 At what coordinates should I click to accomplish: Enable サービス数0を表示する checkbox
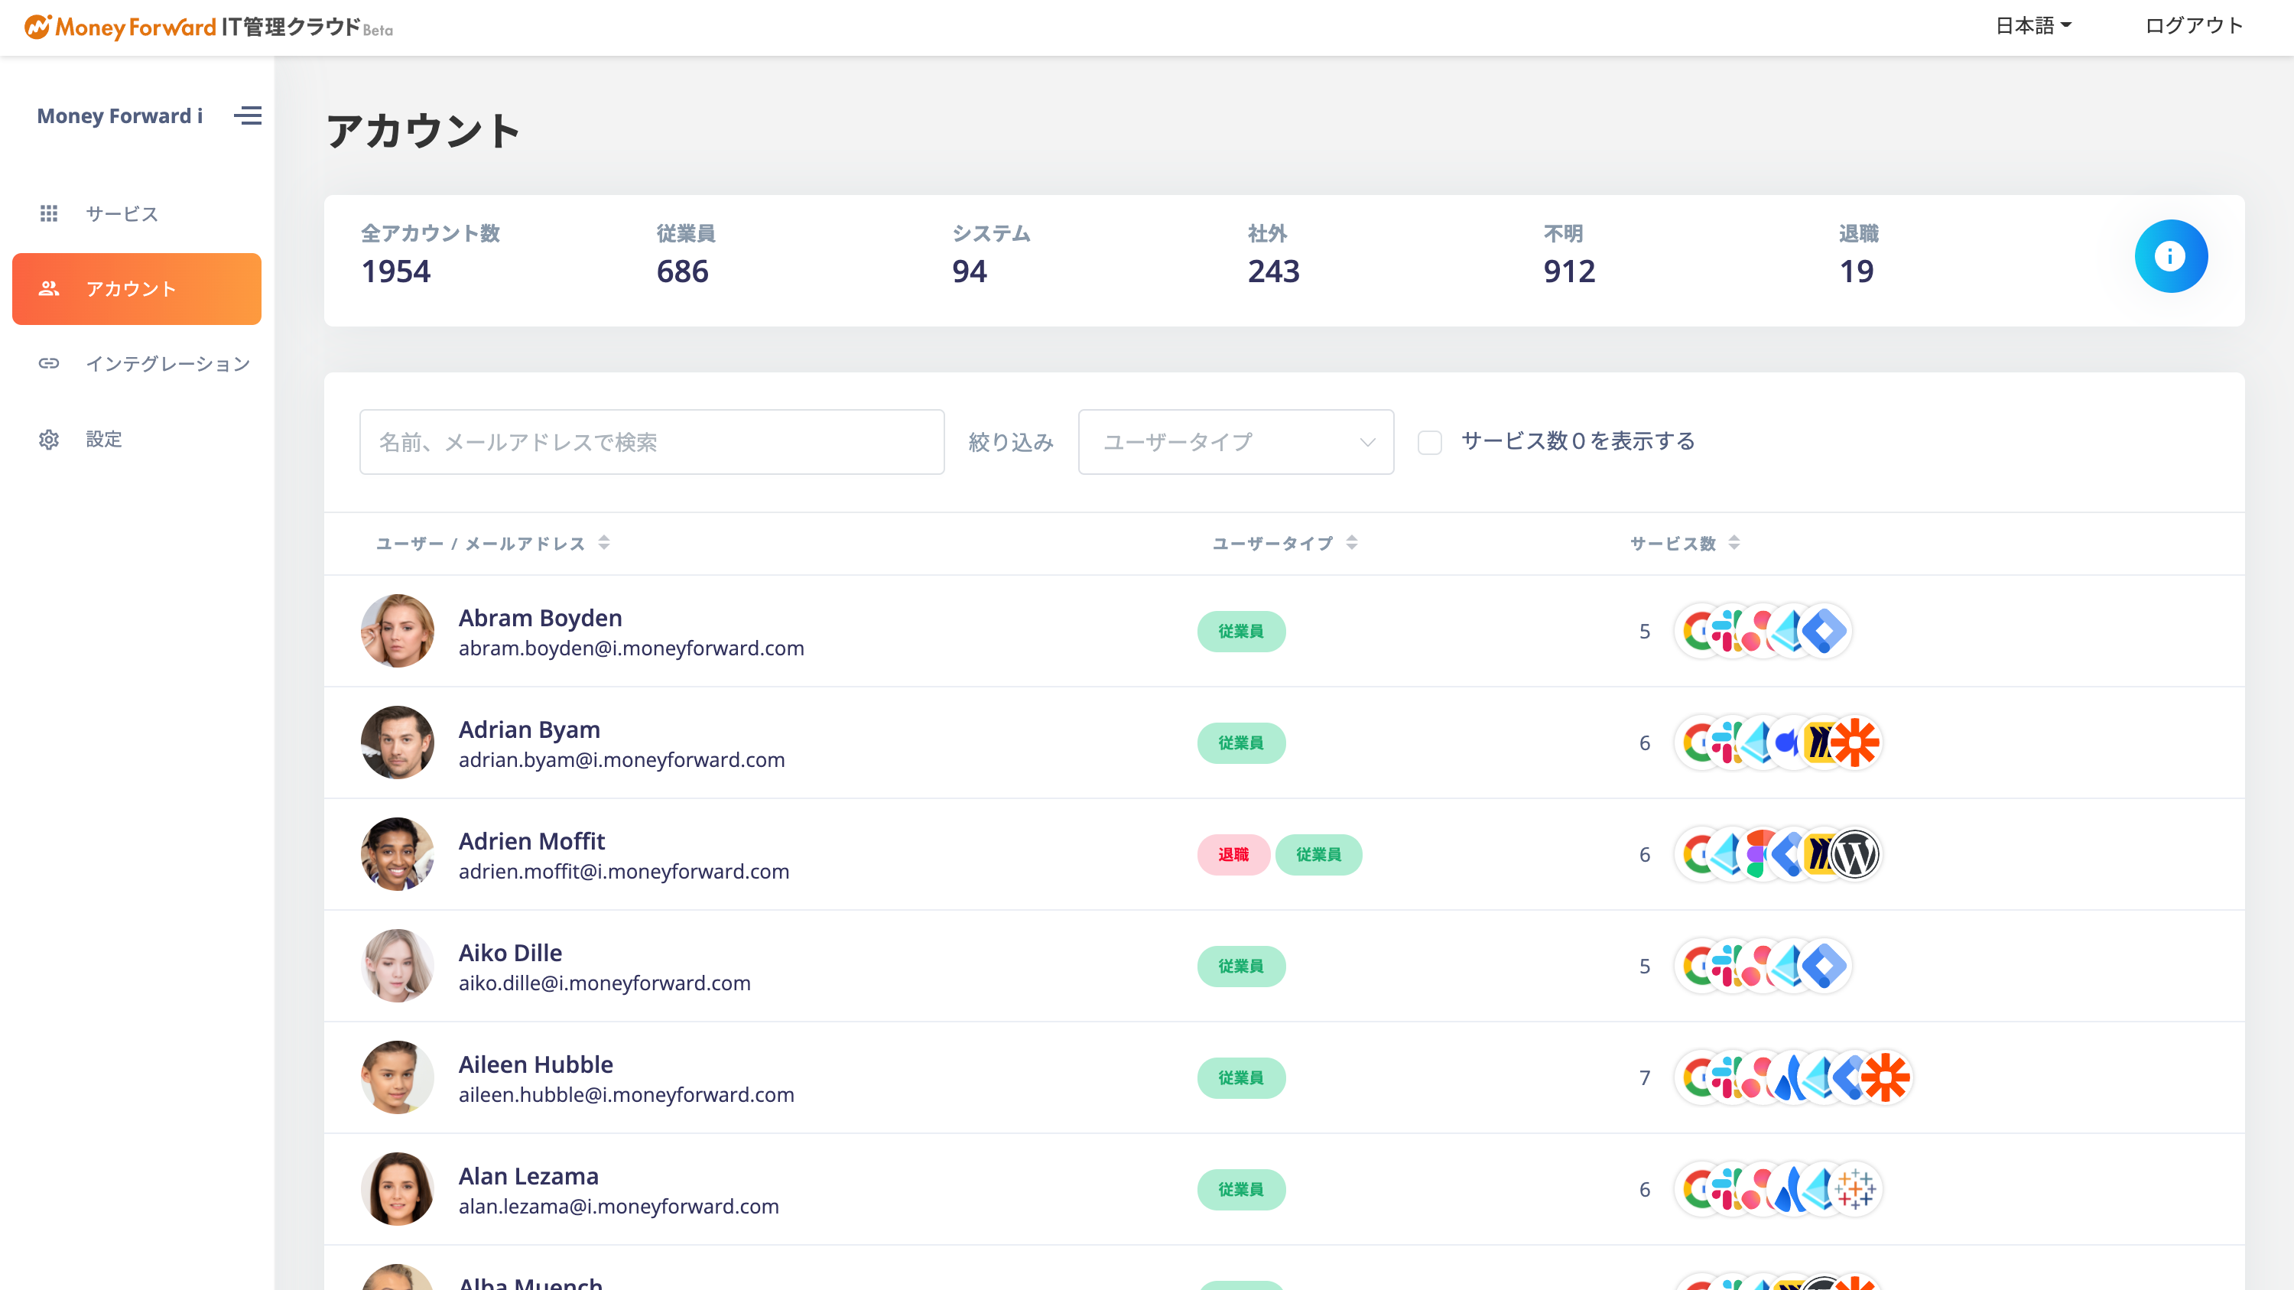pos(1429,443)
